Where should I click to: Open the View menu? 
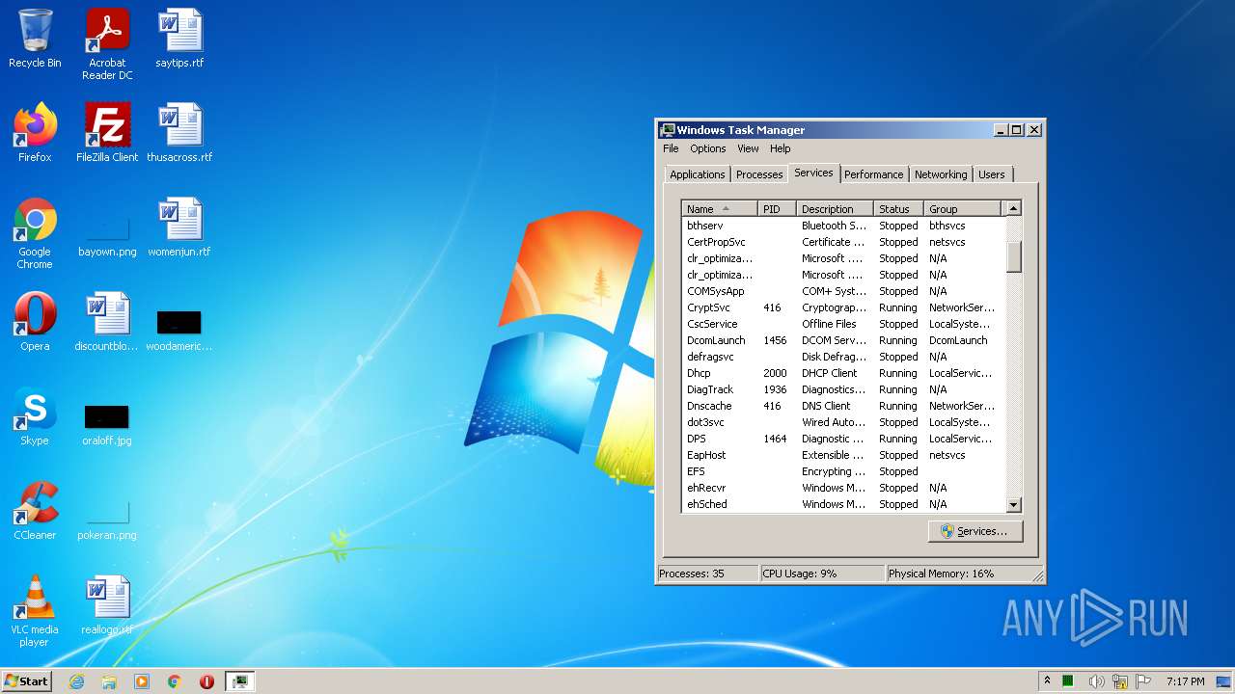[748, 148]
